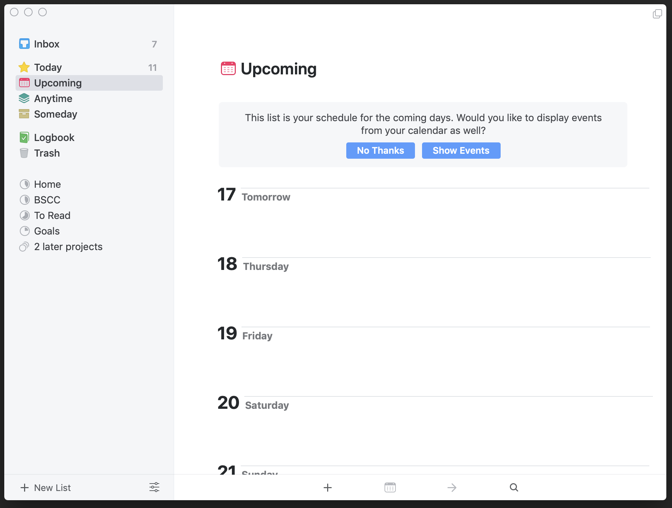
Task: Open new window using top-right icon
Action: coord(657,14)
